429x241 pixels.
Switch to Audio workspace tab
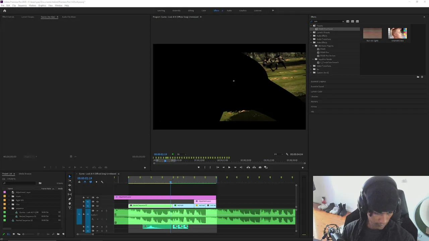coord(229,11)
